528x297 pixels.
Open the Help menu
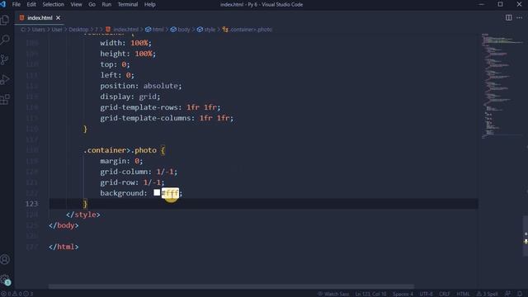click(x=150, y=4)
